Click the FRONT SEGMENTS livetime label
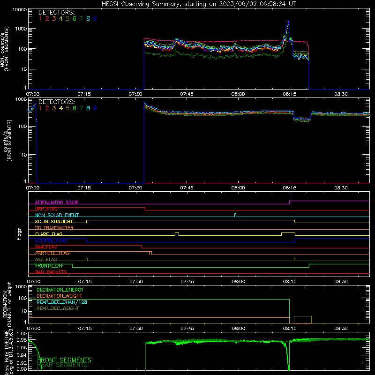This screenshot has width=375, height=375. click(64, 360)
